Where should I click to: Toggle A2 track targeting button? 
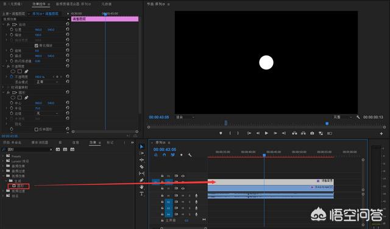point(168,202)
